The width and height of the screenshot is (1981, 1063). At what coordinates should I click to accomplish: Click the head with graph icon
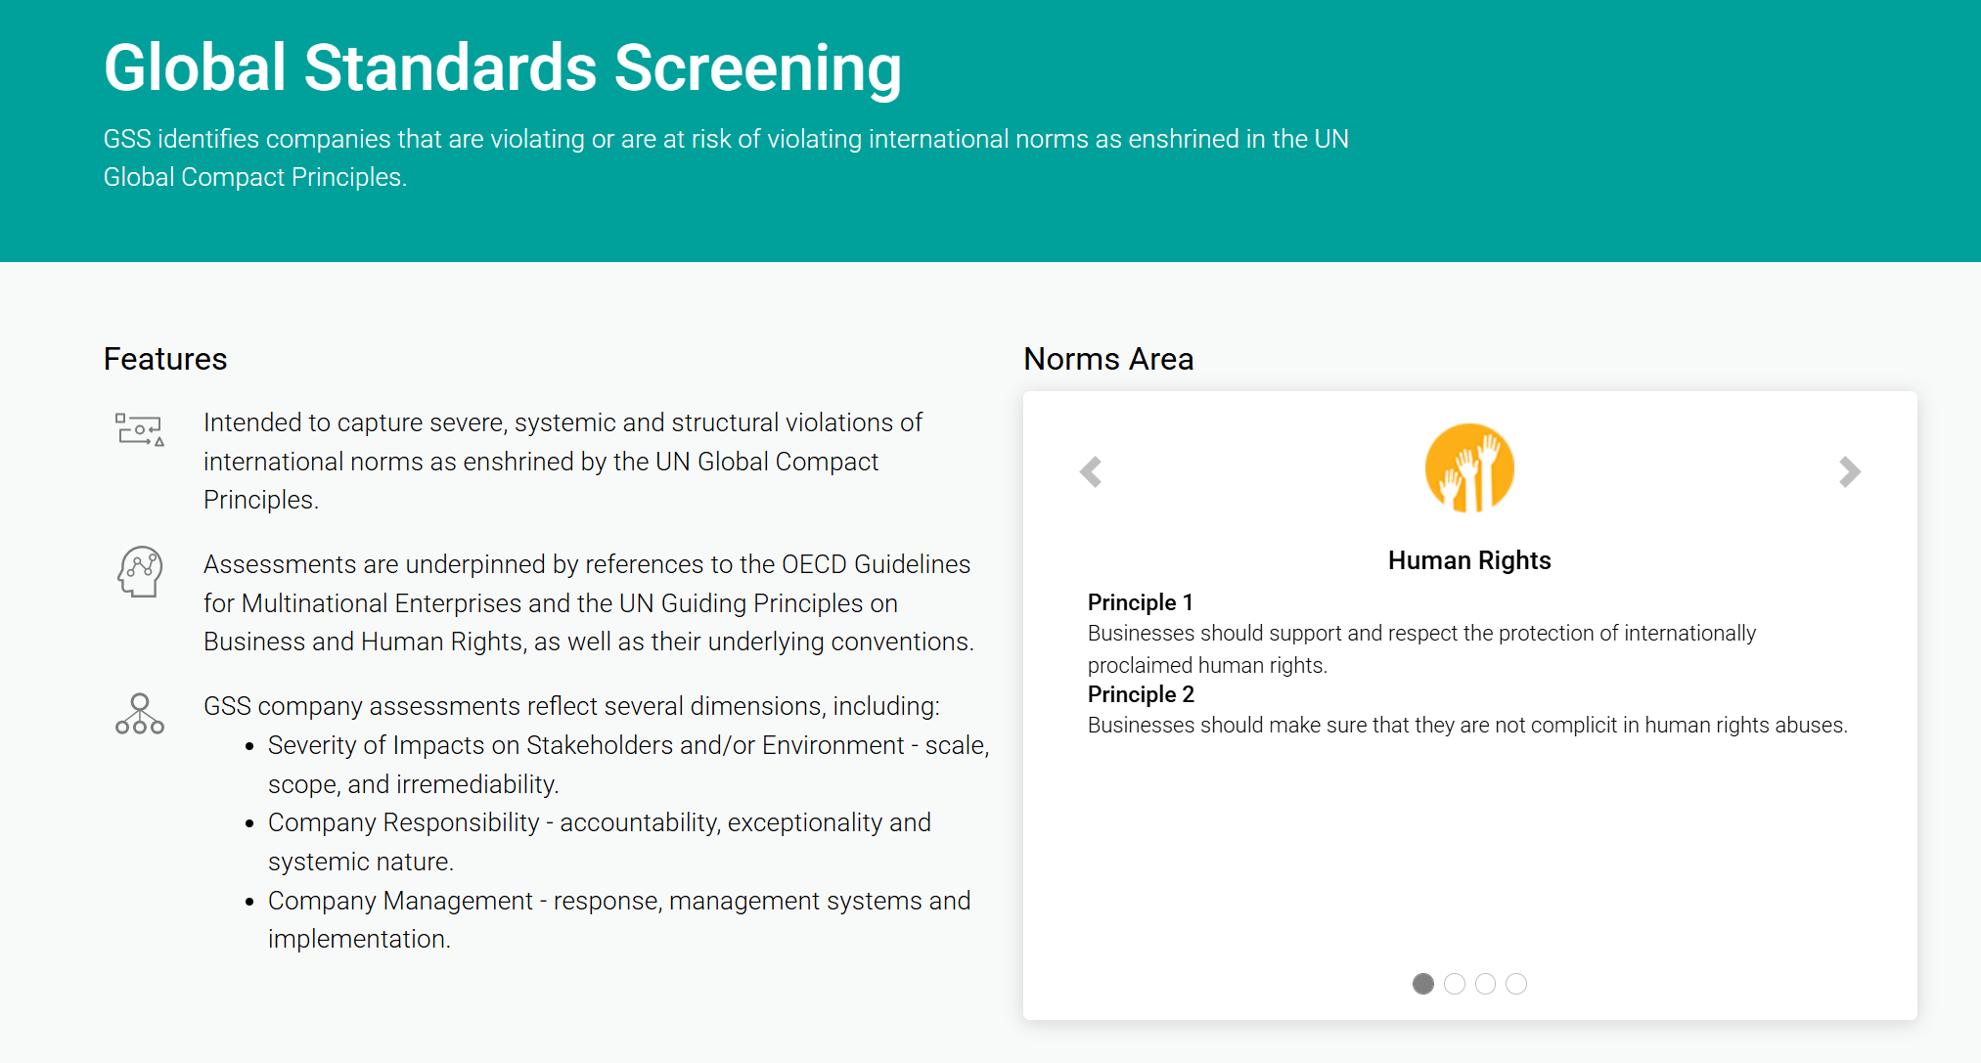click(140, 571)
